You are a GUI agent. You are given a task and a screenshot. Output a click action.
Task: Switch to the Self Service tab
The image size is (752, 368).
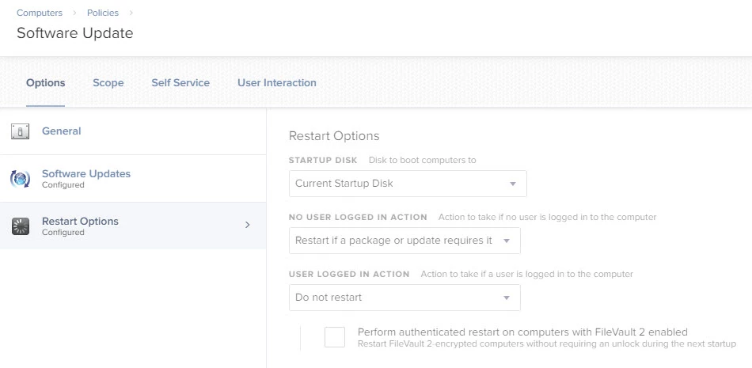point(180,82)
